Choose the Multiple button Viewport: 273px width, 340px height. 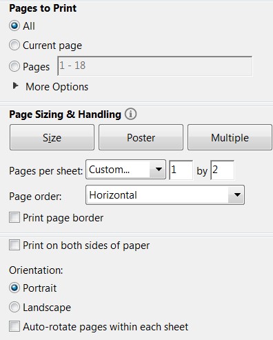point(230,137)
